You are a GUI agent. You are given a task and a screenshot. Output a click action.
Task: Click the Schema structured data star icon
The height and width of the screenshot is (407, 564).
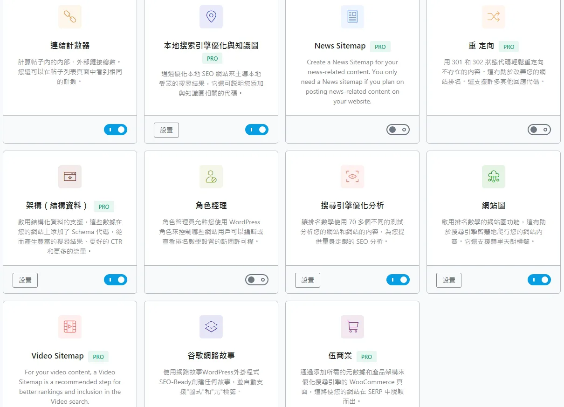pyautogui.click(x=70, y=177)
